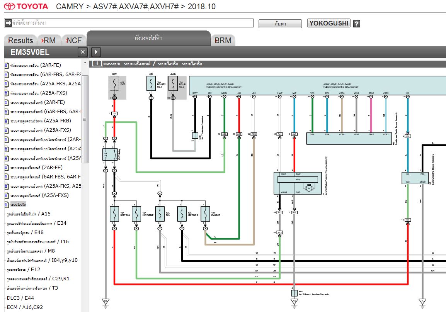Click the sidebar list scroll-up arrow
This screenshot has height=312, width=446.
click(85, 62)
